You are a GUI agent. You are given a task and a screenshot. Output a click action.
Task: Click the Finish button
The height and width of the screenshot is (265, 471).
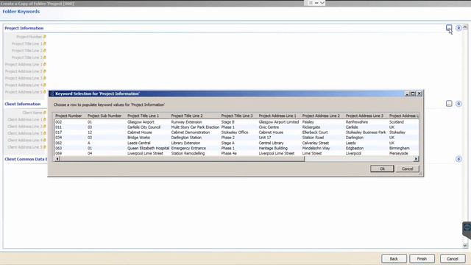(x=422, y=258)
